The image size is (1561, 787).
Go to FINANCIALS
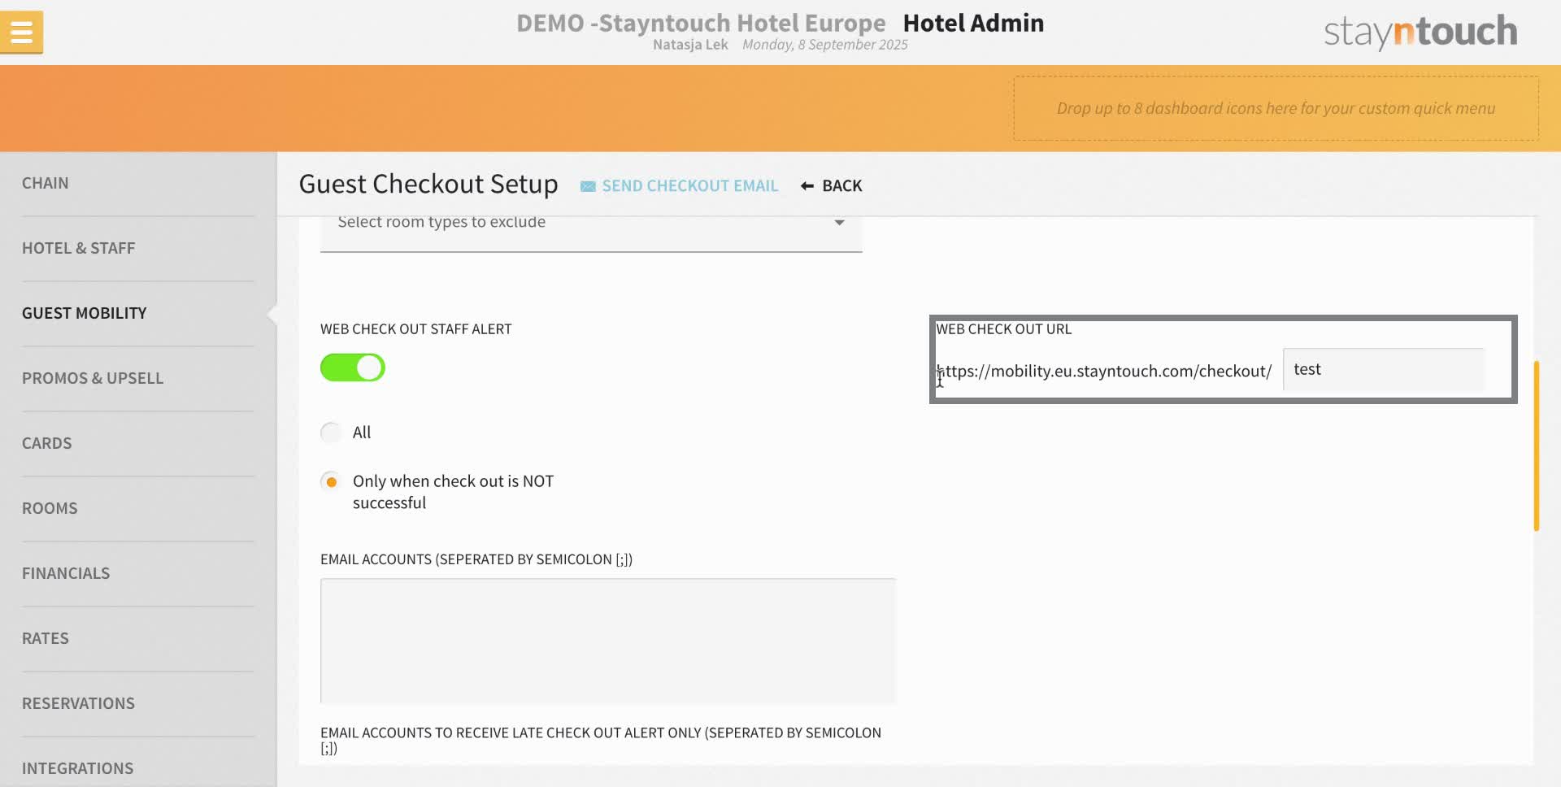pyautogui.click(x=66, y=572)
